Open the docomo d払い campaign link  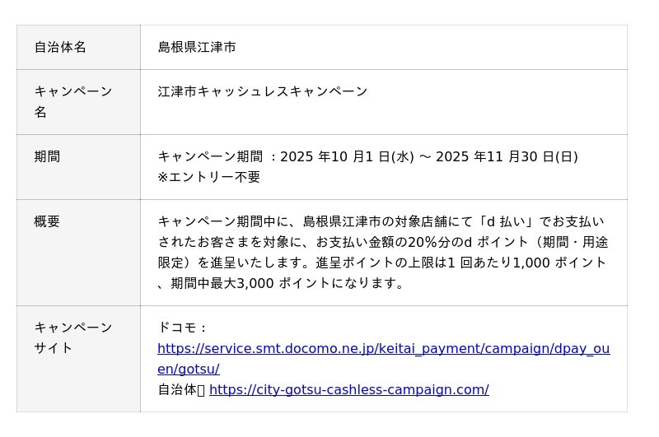coord(383,349)
